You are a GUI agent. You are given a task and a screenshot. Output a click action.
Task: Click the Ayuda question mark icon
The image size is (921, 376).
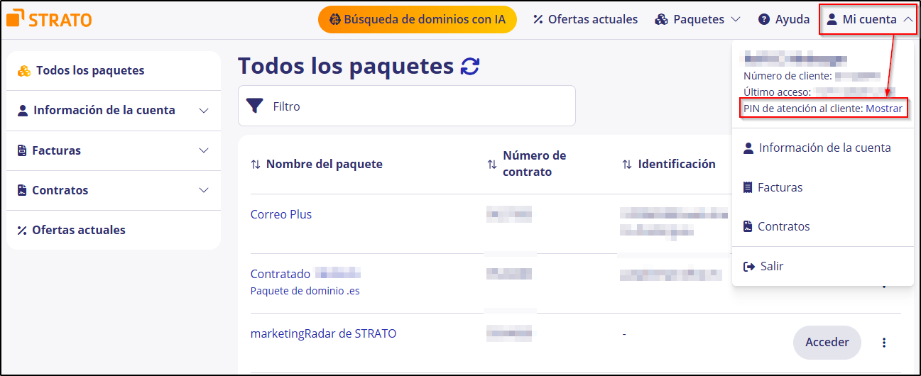[x=764, y=19]
